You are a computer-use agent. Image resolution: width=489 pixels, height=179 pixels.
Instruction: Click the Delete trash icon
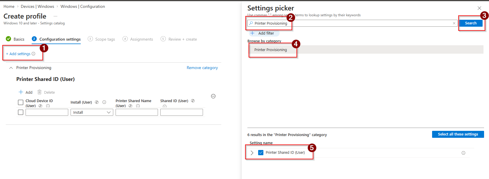point(39,92)
